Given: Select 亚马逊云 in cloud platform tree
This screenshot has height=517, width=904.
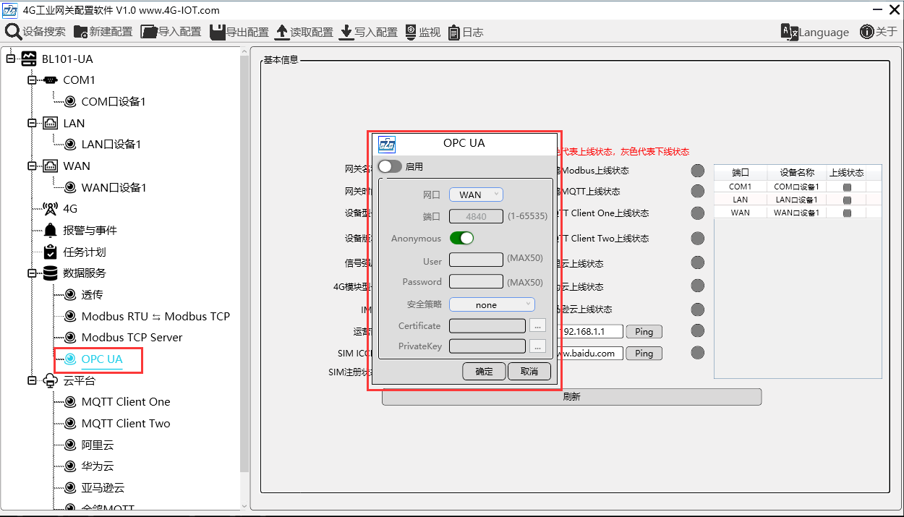Looking at the screenshot, I should click(x=103, y=488).
